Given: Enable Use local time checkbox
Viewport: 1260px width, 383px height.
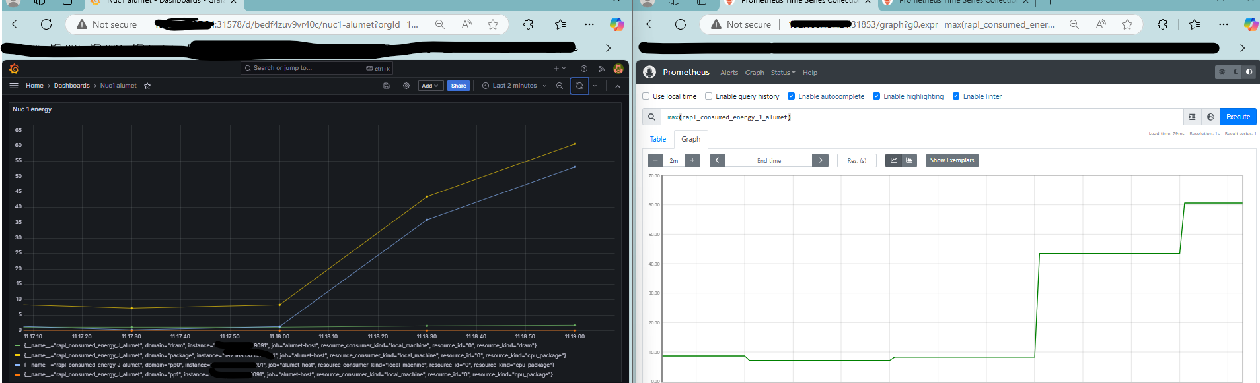Looking at the screenshot, I should [646, 96].
